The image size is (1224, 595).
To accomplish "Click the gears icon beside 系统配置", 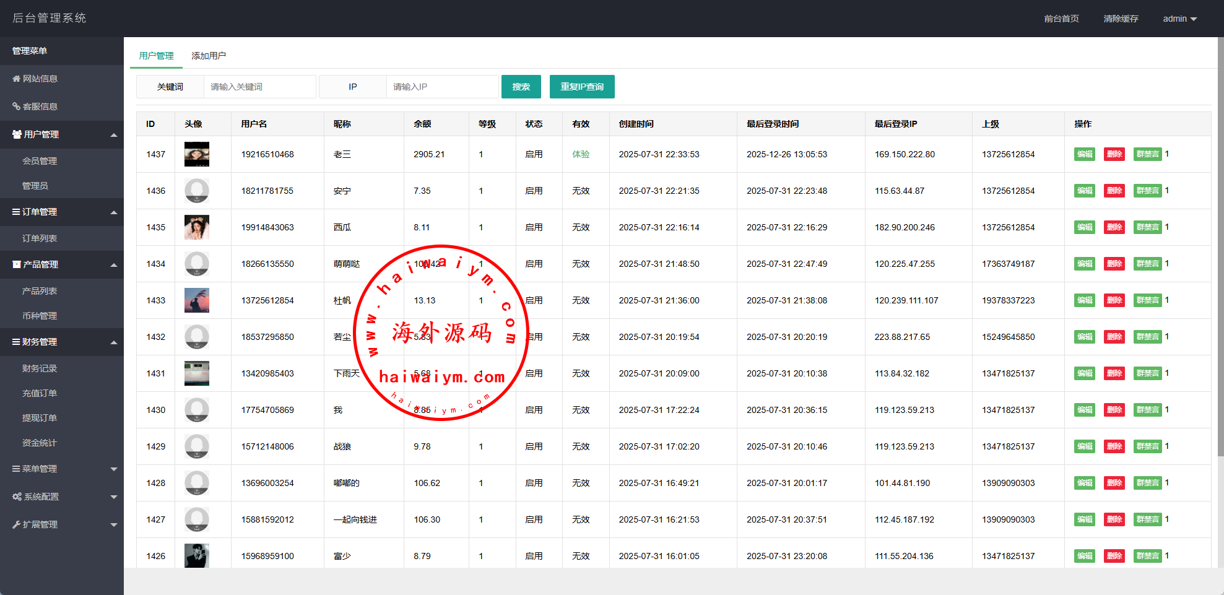I will click(x=17, y=497).
